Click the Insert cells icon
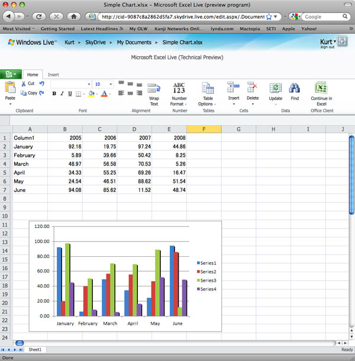 pyautogui.click(x=234, y=88)
